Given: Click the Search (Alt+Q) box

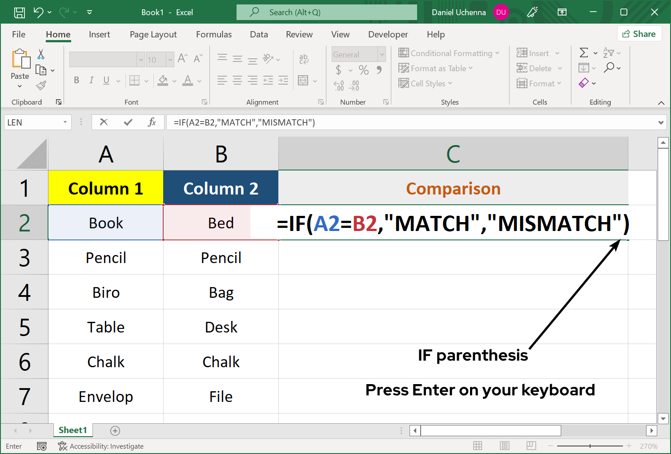Looking at the screenshot, I should tap(327, 12).
